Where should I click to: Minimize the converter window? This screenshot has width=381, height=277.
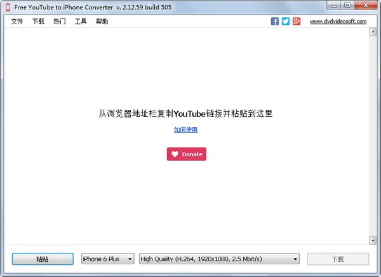(334, 5)
